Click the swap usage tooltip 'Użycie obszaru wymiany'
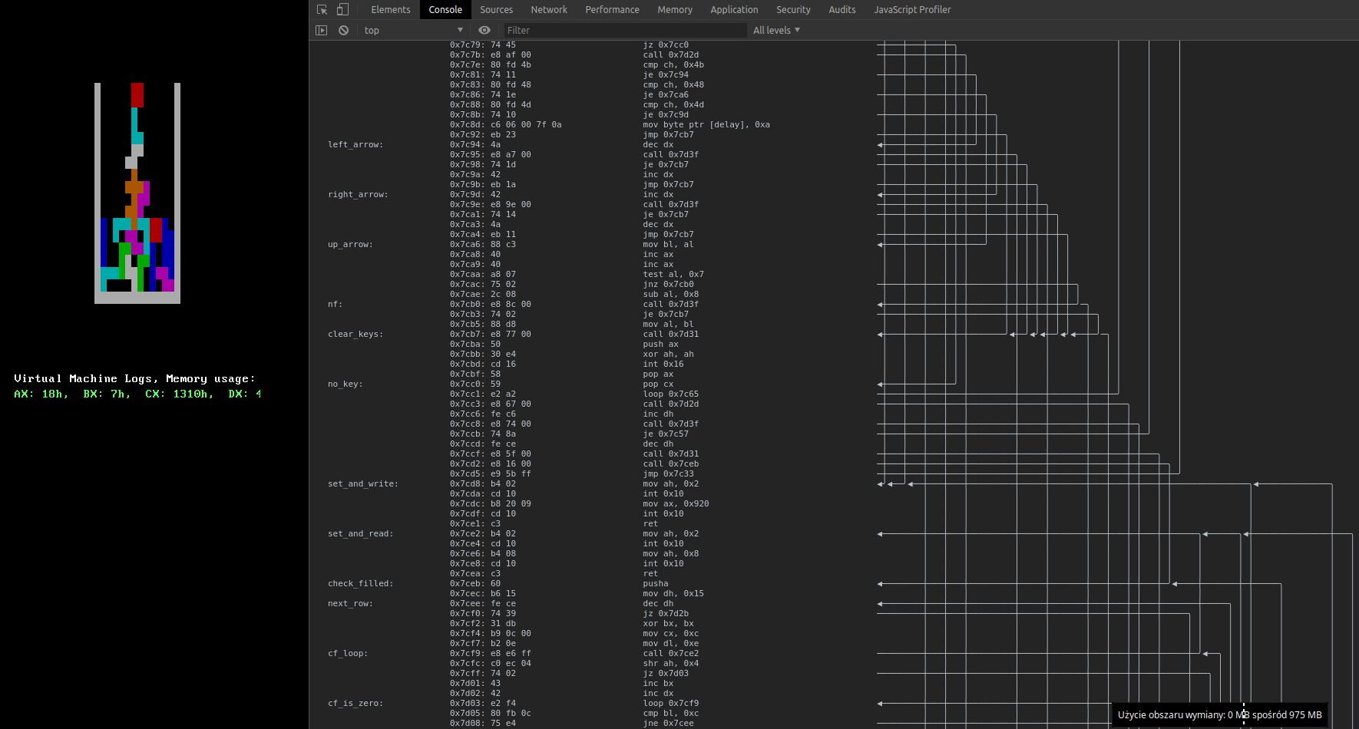The height and width of the screenshot is (729, 1359). coord(1220,715)
